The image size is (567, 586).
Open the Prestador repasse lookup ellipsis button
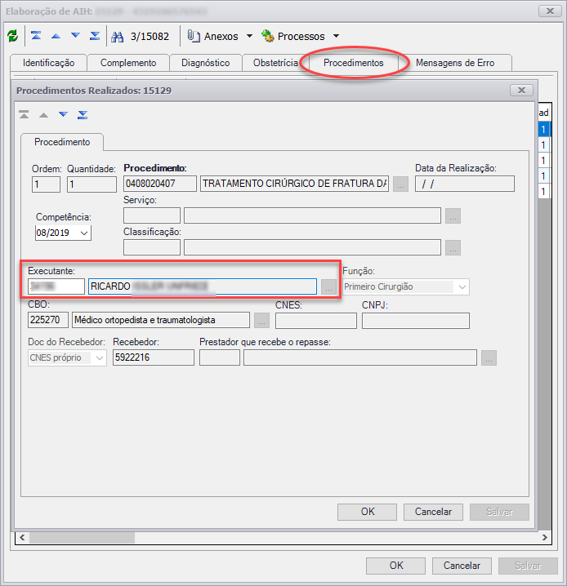point(489,358)
